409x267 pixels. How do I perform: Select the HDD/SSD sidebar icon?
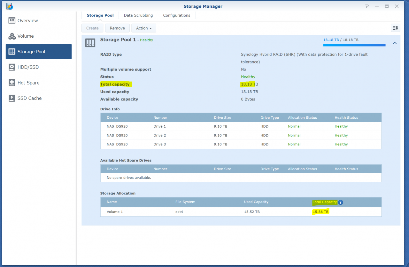click(12, 67)
